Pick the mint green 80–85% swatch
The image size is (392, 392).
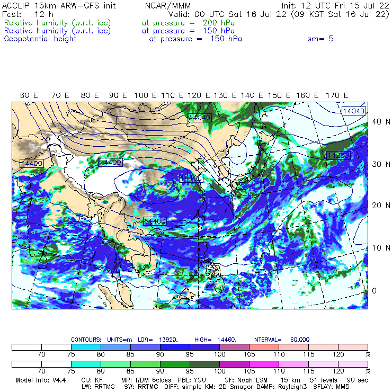coord(116,364)
